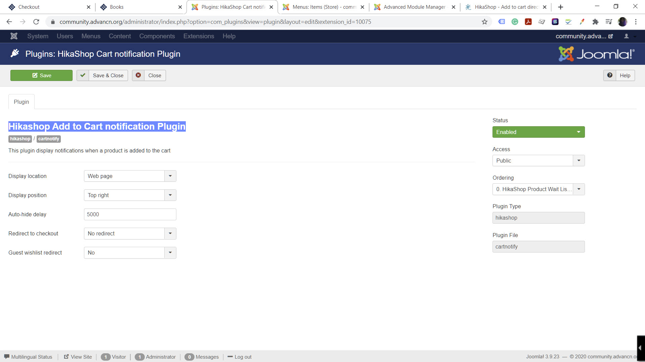Open the System menu
This screenshot has height=362, width=645.
(38, 36)
